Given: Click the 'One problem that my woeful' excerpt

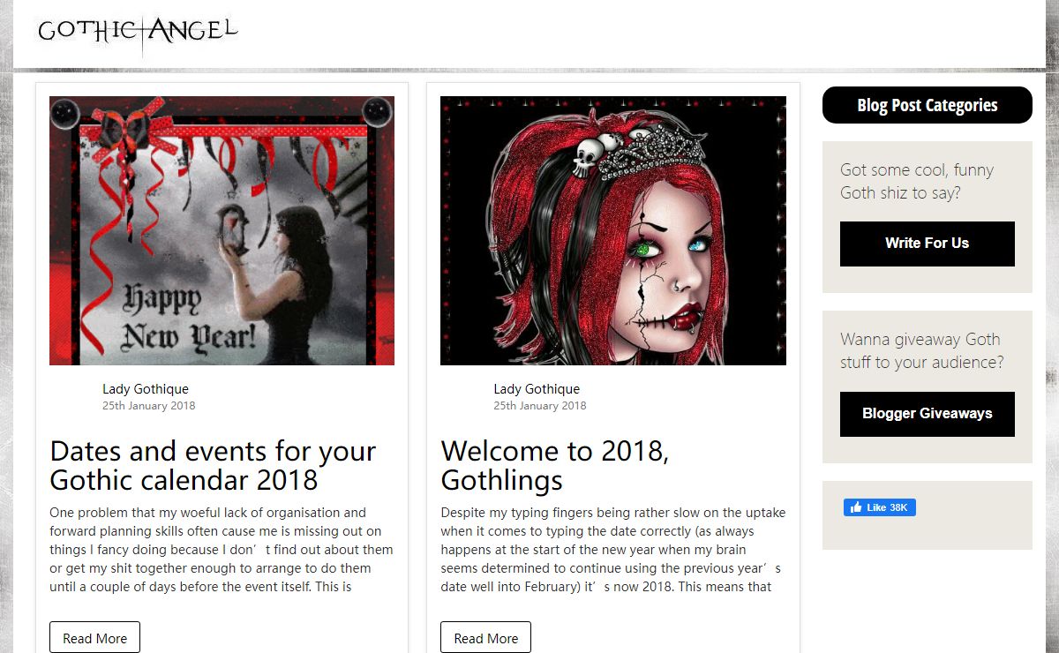Looking at the screenshot, I should (x=222, y=550).
